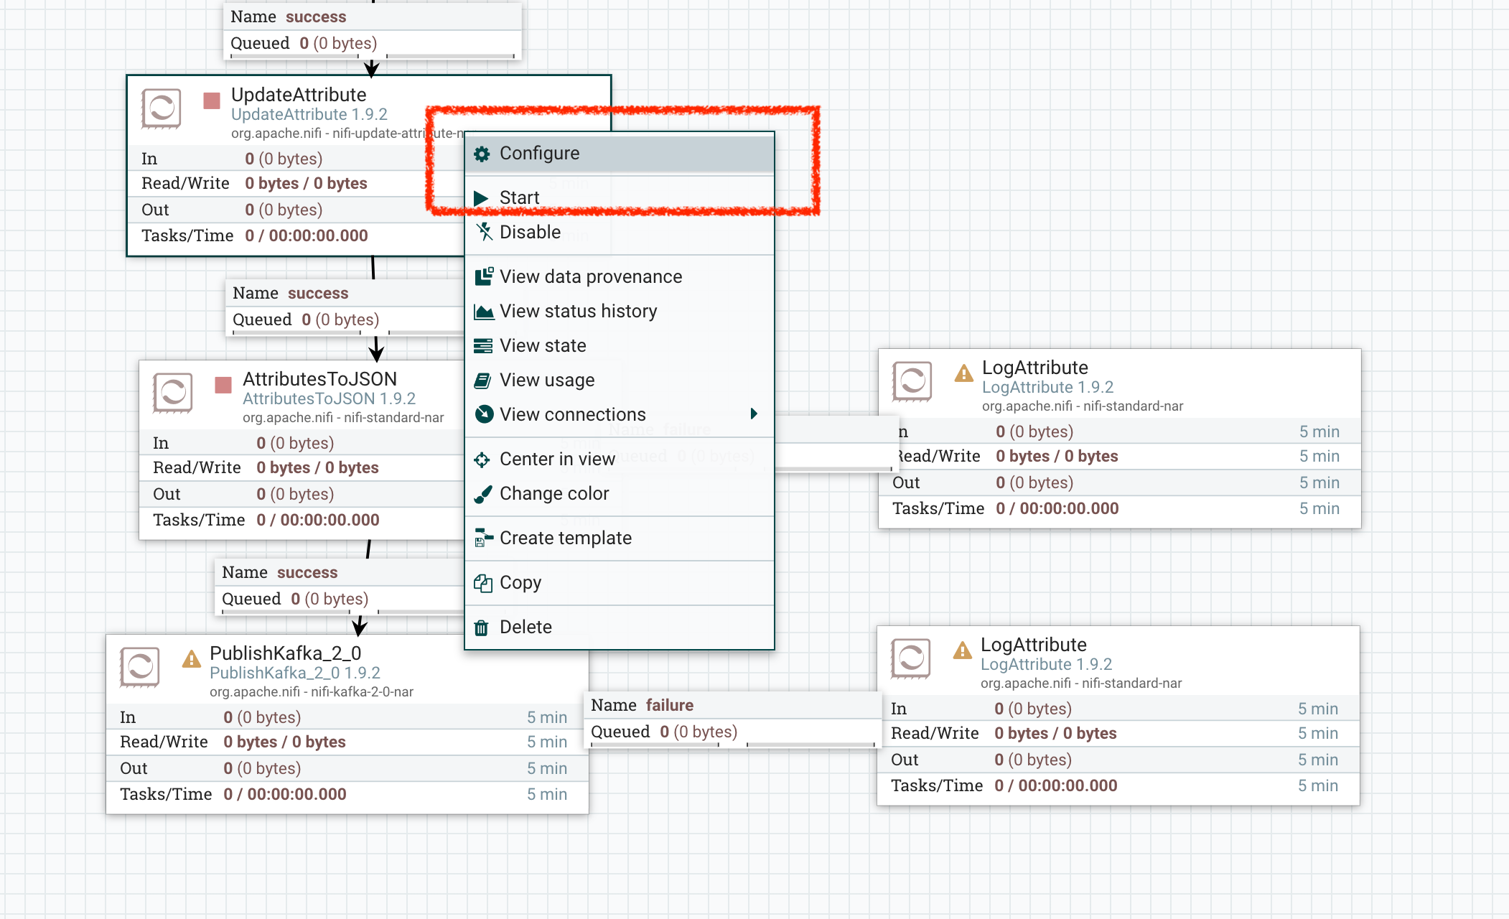Click the Start play arrow icon
Image resolution: width=1509 pixels, height=919 pixels.
481,198
